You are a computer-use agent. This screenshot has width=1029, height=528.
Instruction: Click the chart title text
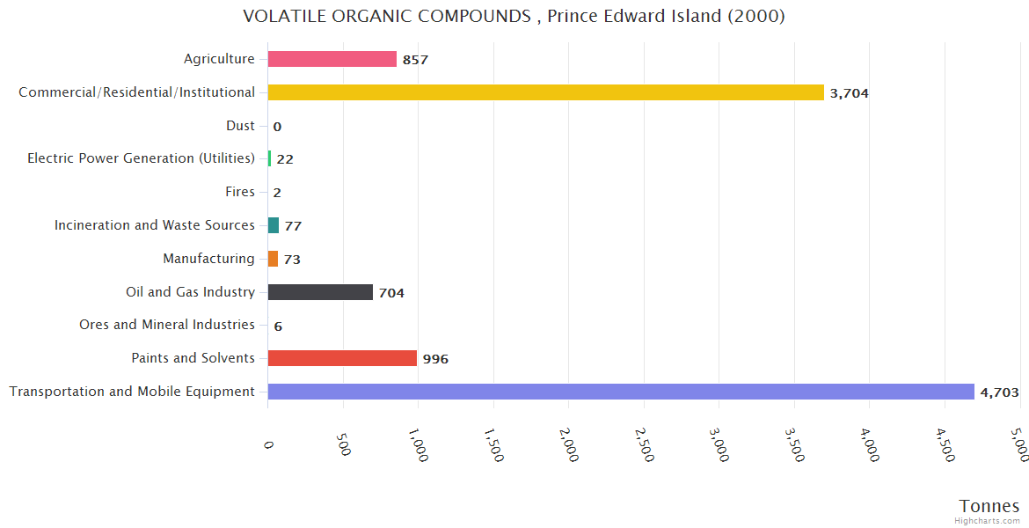pos(514,17)
